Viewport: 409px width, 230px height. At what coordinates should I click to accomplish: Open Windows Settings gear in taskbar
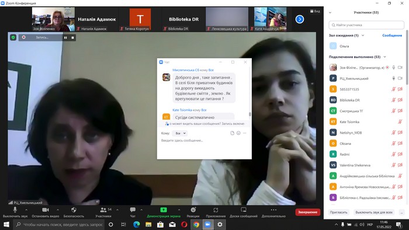tap(220, 224)
